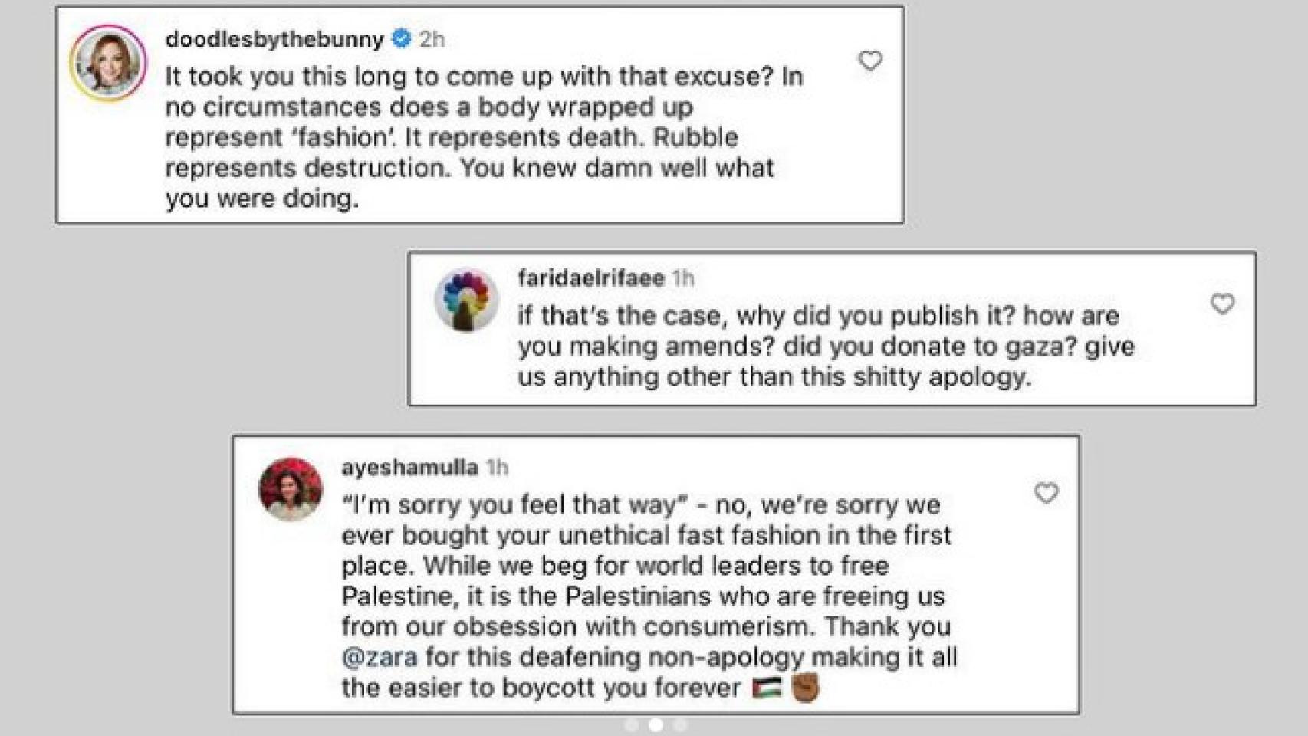Like the doodlesbythebunny comment with the heart
Viewport: 1308px width, 736px height.
tap(869, 61)
